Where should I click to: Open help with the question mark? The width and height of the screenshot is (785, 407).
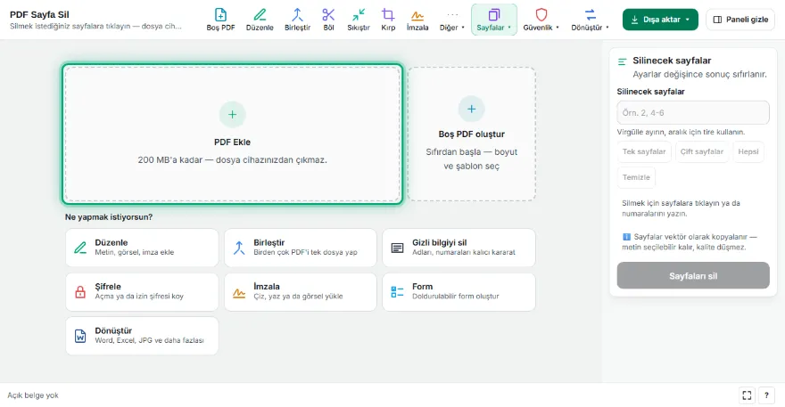coord(766,395)
